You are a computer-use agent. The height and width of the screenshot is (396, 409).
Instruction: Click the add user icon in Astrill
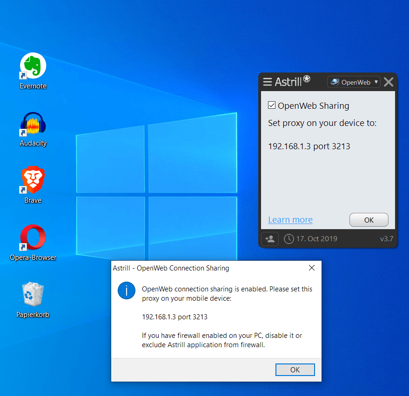tap(270, 238)
